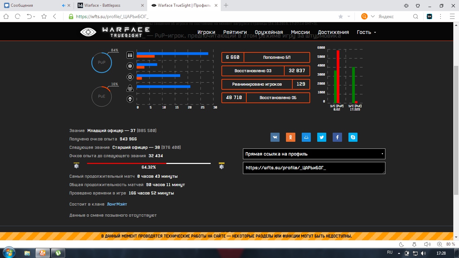Expand the Гость account dropdown
The image size is (459, 258).
click(366, 32)
